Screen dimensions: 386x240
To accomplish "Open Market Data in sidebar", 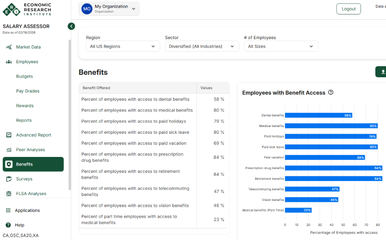I will pos(28,47).
